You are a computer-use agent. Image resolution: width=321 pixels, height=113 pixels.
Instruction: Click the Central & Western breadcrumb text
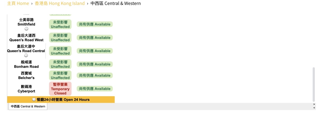point(116,3)
